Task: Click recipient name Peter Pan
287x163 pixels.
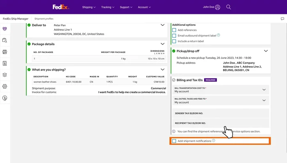Action: coord(60,25)
